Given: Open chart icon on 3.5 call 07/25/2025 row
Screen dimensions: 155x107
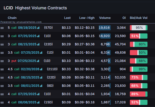Looking at the screenshot, I should pos(41,53).
